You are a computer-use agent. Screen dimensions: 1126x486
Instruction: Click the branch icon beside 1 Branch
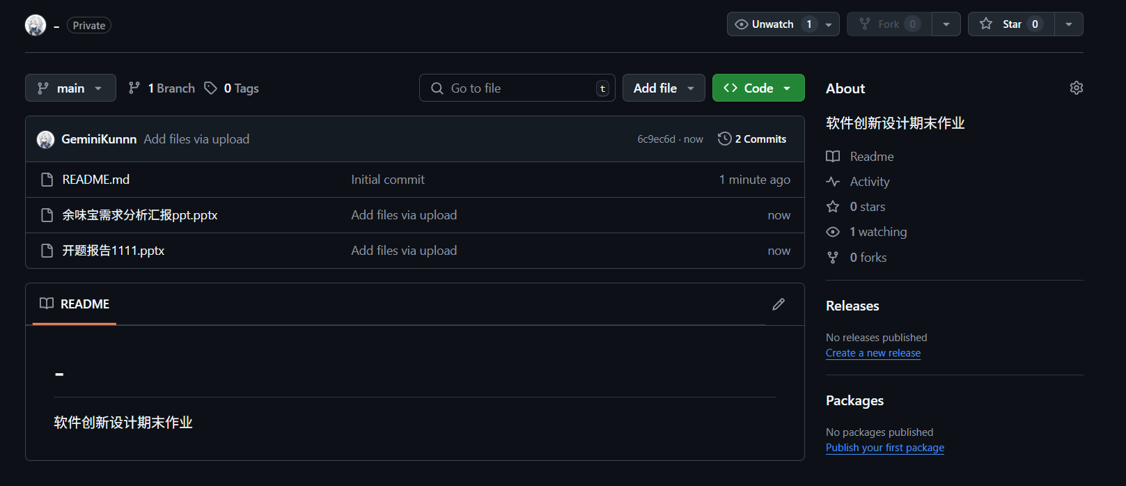tap(134, 88)
